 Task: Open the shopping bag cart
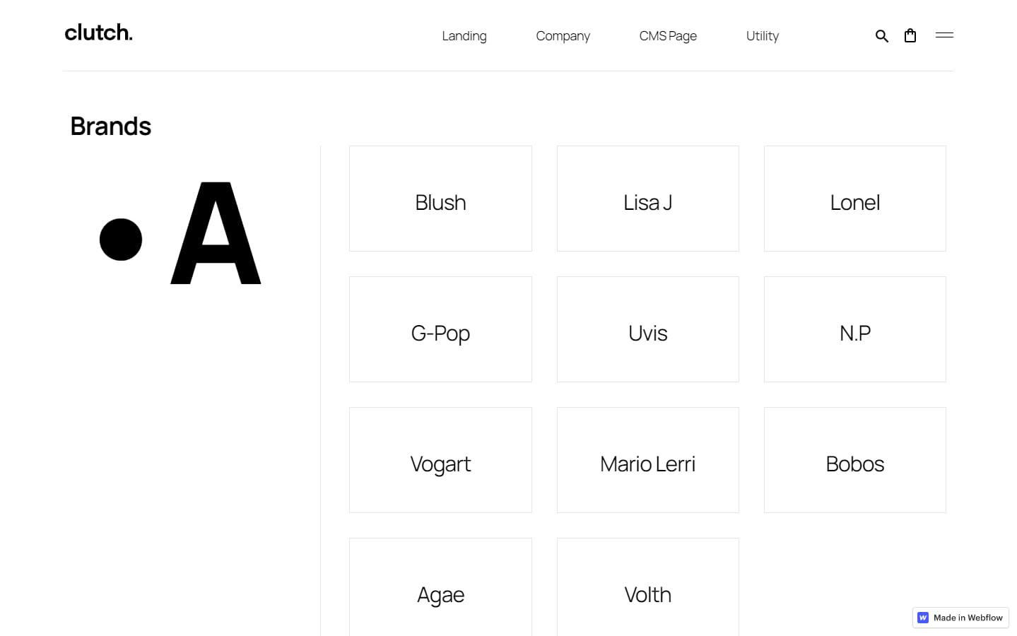[x=910, y=36]
